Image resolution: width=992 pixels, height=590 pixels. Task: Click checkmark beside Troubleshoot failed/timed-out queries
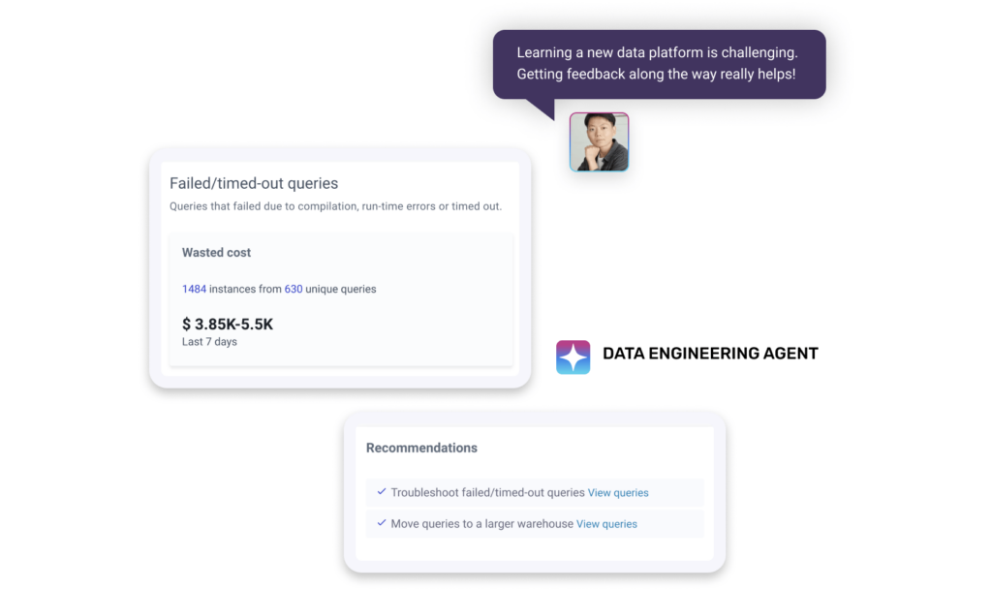[x=382, y=491]
